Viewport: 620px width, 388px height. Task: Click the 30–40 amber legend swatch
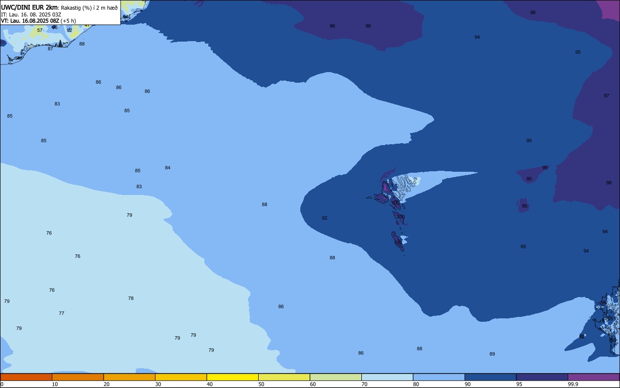(x=181, y=377)
